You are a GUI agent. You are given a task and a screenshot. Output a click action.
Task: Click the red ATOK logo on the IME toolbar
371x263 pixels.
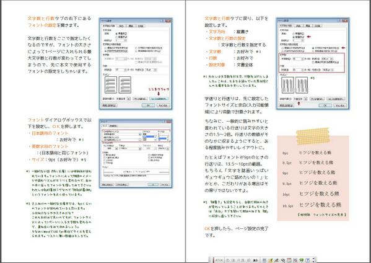click(219, 260)
